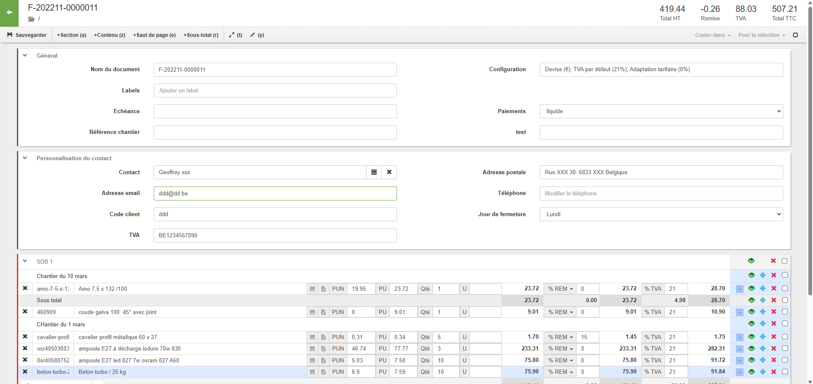The height and width of the screenshot is (384, 813).
Task: Check the selection box for the SDB 1 section
Action: tap(784, 261)
